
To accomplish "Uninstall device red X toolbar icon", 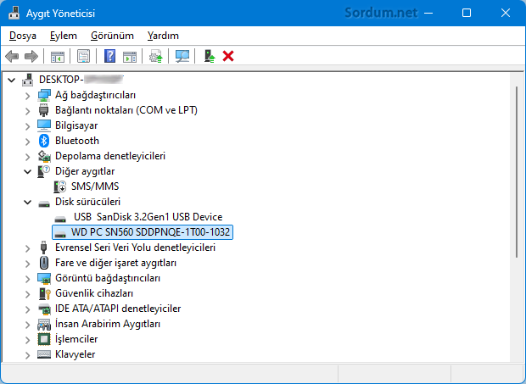I will tap(228, 56).
